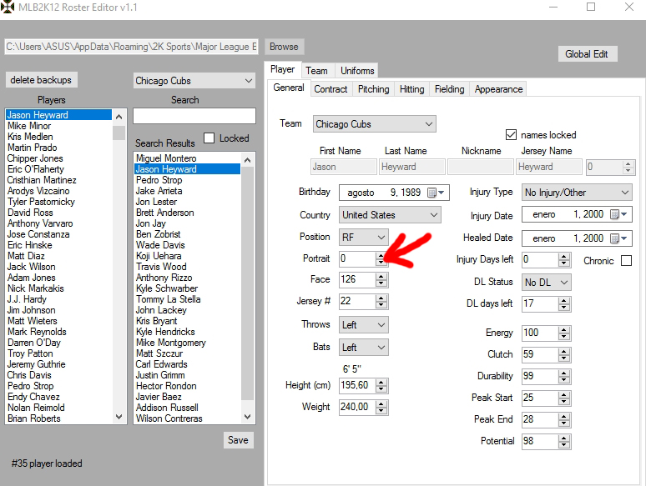646x486 pixels.
Task: Click the Jersey # stepper
Action: (x=381, y=302)
